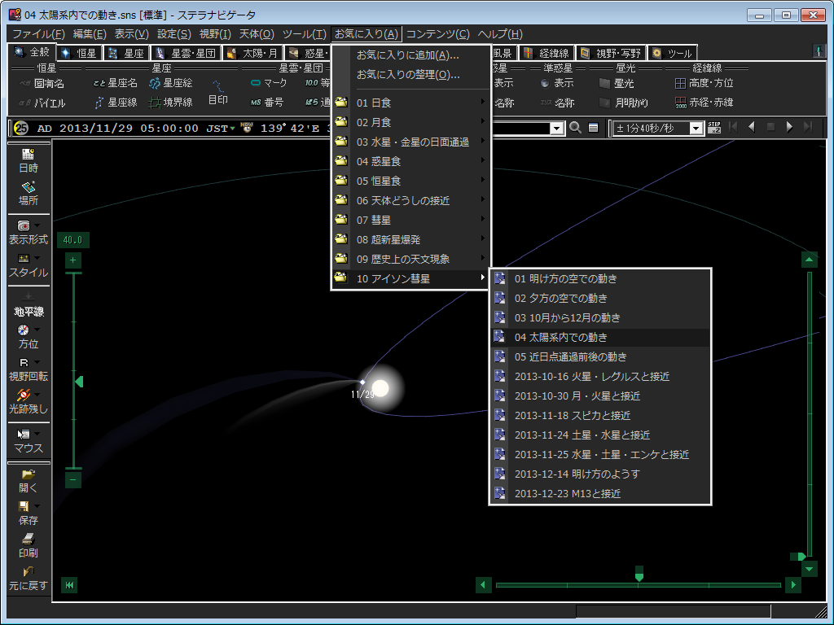Click the STEP x2 icon
This screenshot has height=625, width=834.
714,128
